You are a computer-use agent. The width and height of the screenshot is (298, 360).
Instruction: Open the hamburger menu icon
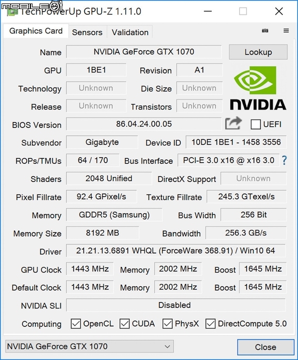coord(286,30)
